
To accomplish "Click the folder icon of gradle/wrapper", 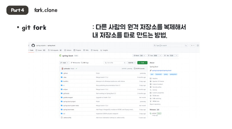I will tap(62, 97).
